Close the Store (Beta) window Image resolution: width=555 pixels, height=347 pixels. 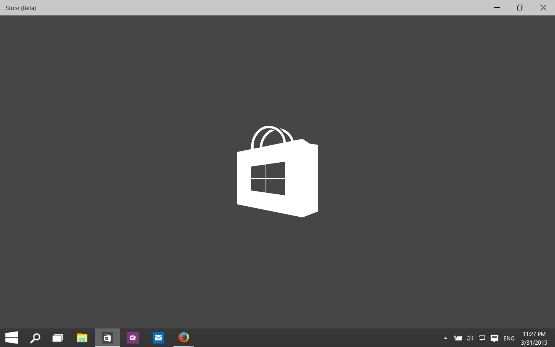tap(543, 8)
